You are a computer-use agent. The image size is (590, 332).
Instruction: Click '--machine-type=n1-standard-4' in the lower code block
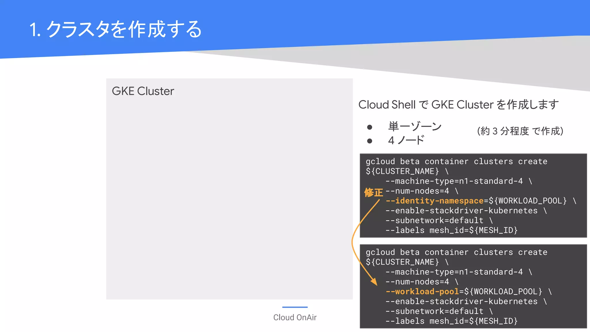(x=454, y=272)
